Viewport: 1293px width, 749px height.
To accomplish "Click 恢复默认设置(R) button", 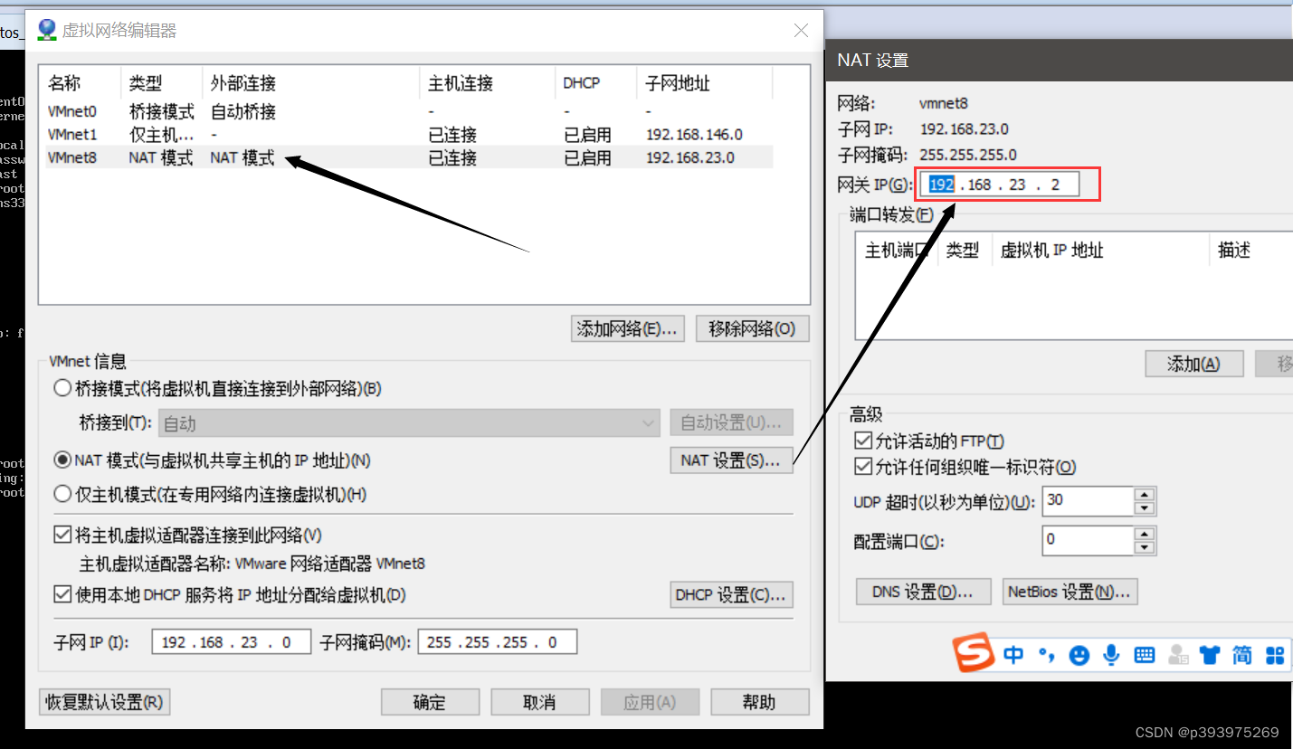I will [x=105, y=702].
